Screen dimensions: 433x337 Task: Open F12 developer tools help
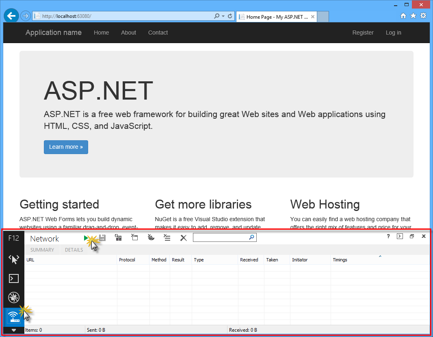pyautogui.click(x=388, y=236)
